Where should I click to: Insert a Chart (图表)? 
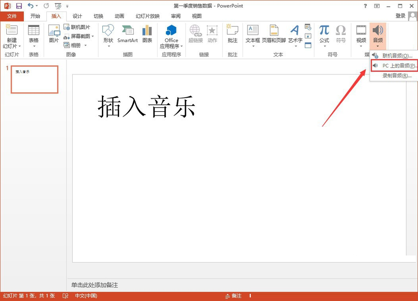(147, 34)
